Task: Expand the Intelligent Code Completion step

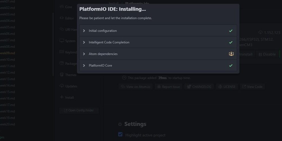Action: click(x=84, y=42)
